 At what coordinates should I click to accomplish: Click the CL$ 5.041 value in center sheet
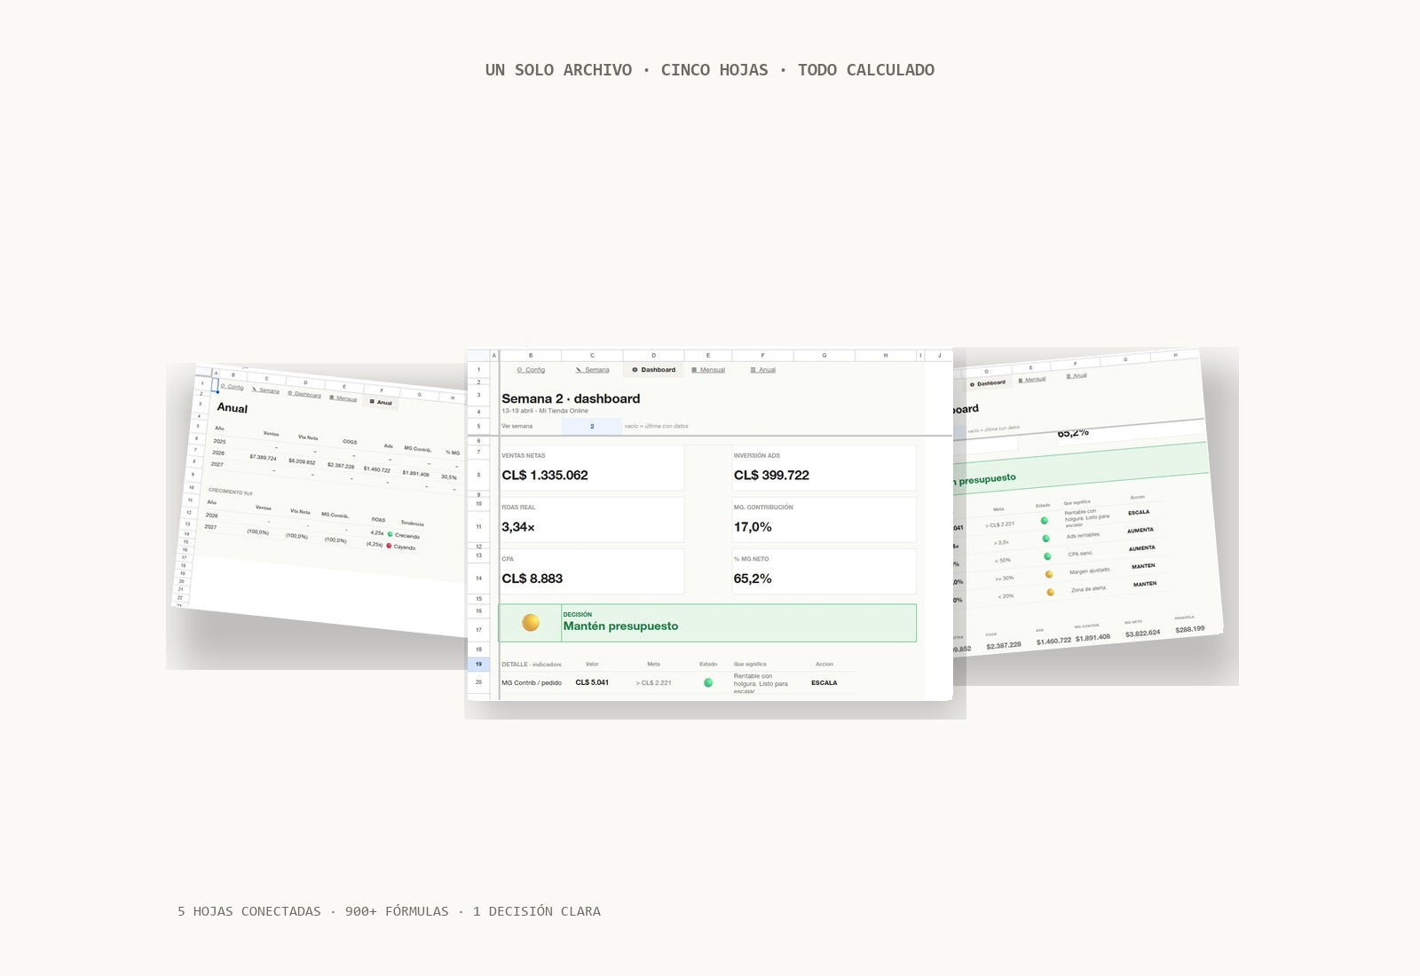[x=592, y=682]
